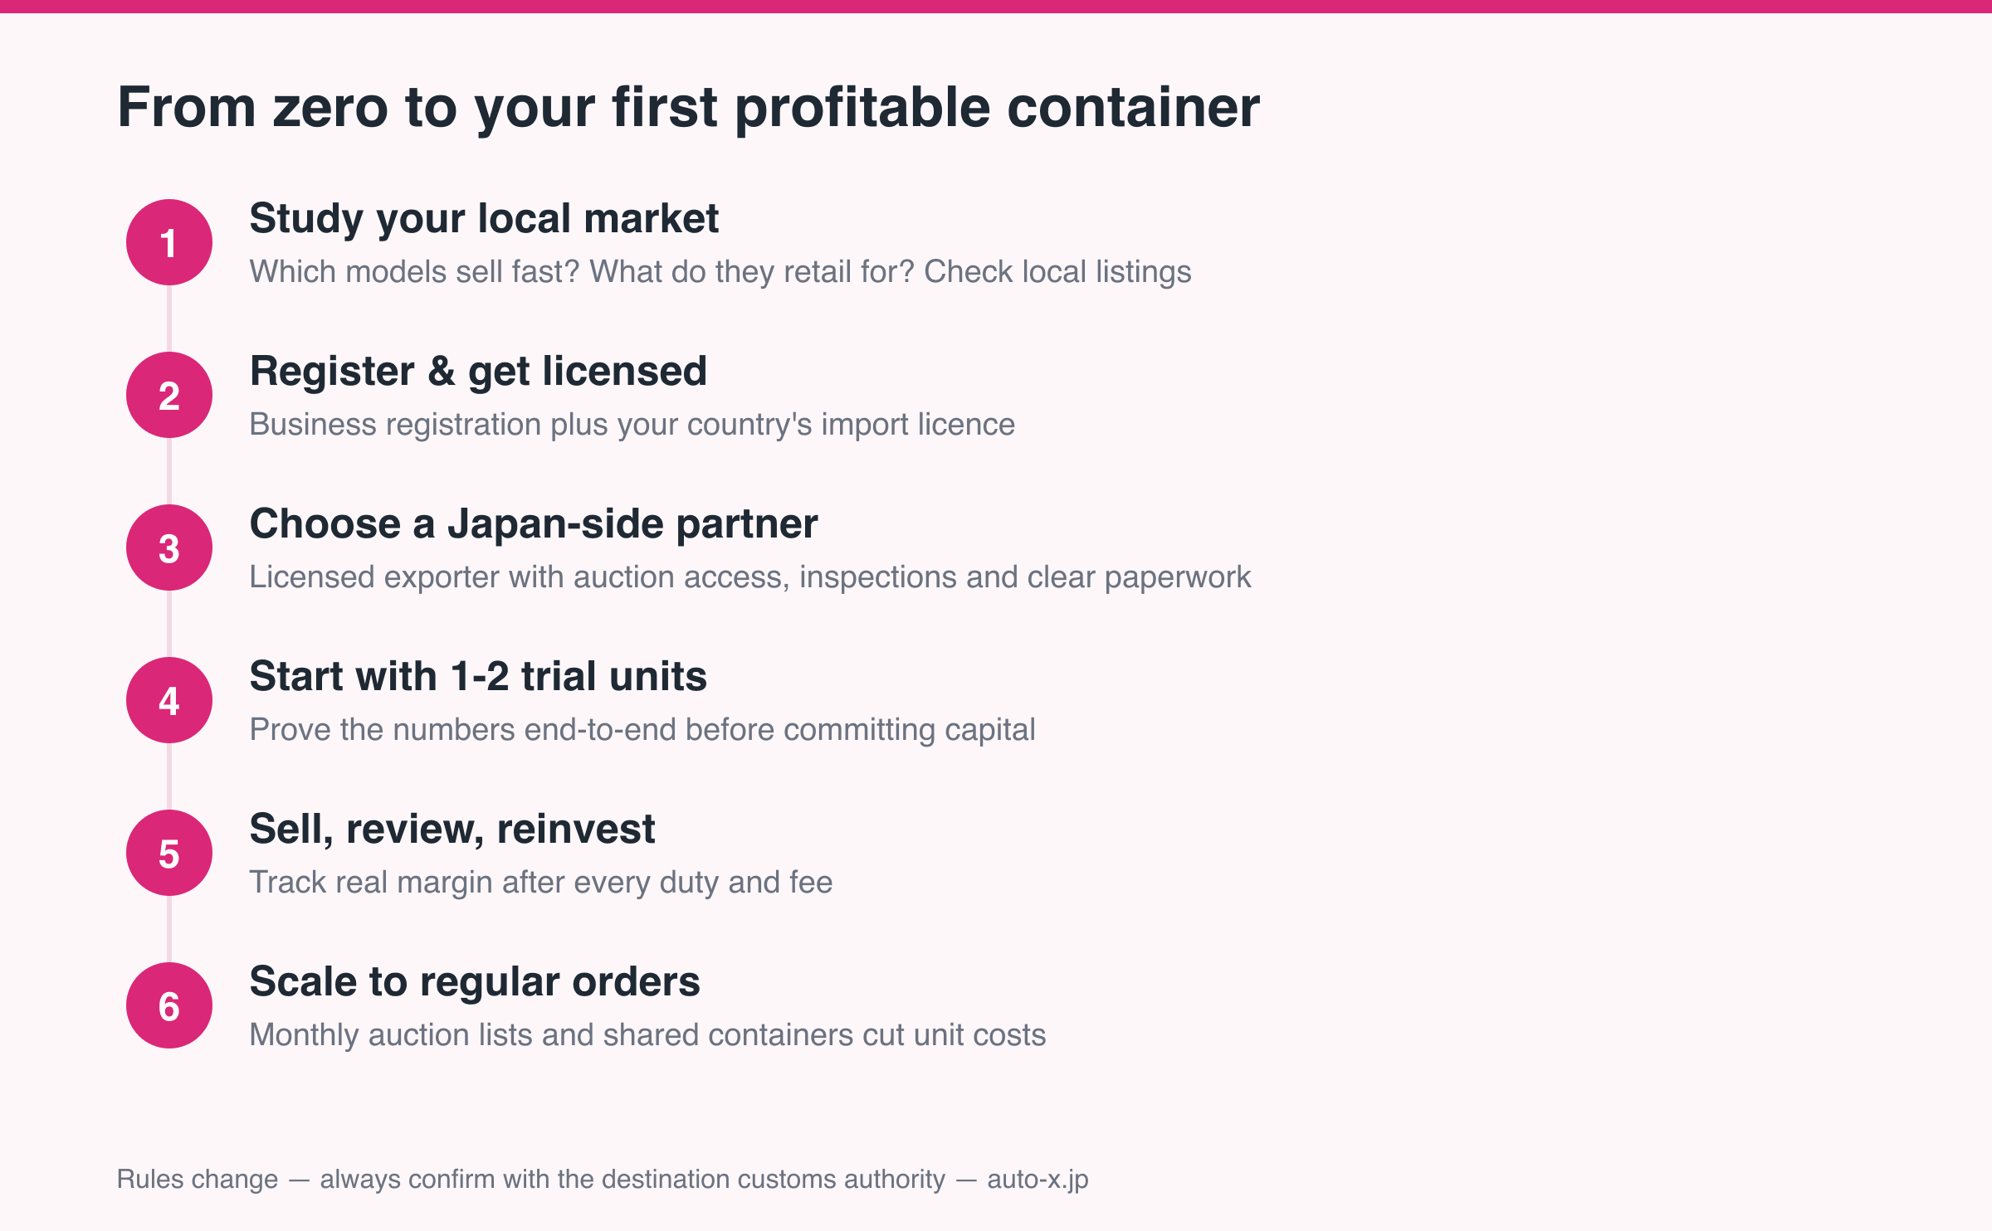Click the description about import licence
Screen dimensions: 1992x1231
[632, 425]
